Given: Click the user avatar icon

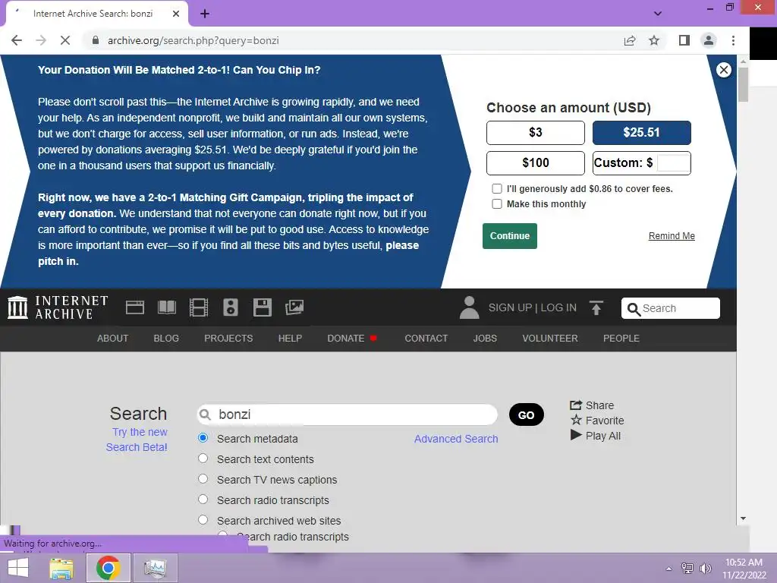Looking at the screenshot, I should pos(469,308).
